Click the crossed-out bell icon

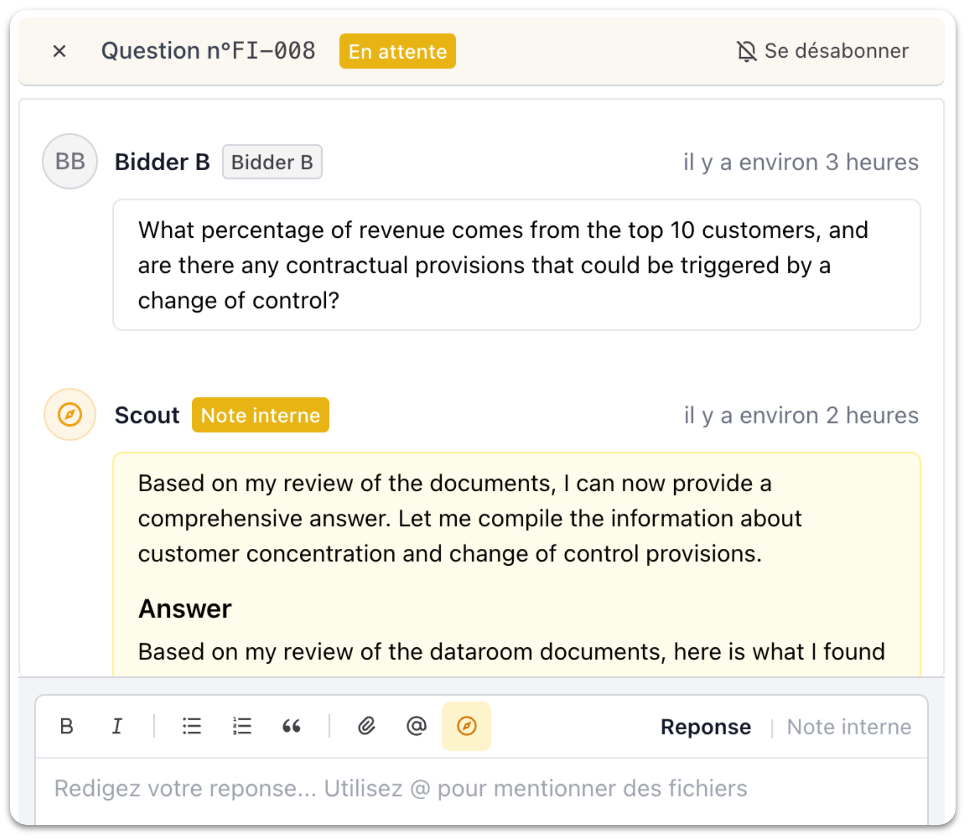(746, 51)
